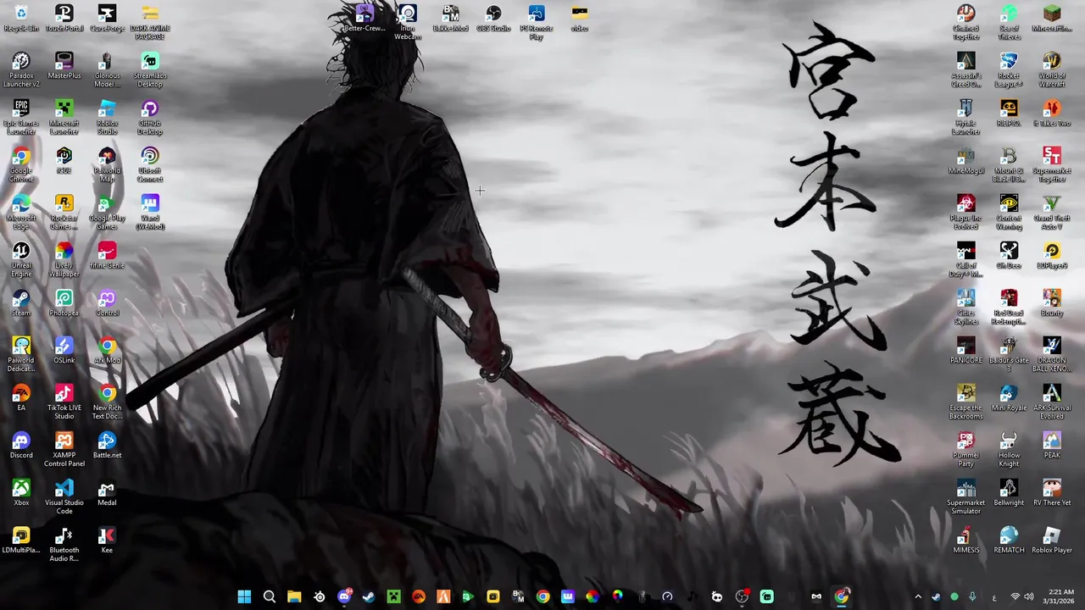
Task: Select the It Takes Two shortcut
Action: click(x=1052, y=113)
